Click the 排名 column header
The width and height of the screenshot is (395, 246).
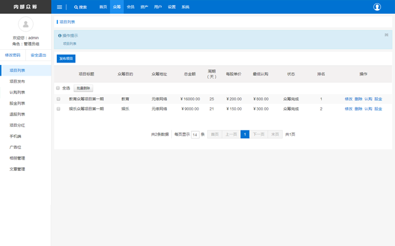click(x=321, y=74)
